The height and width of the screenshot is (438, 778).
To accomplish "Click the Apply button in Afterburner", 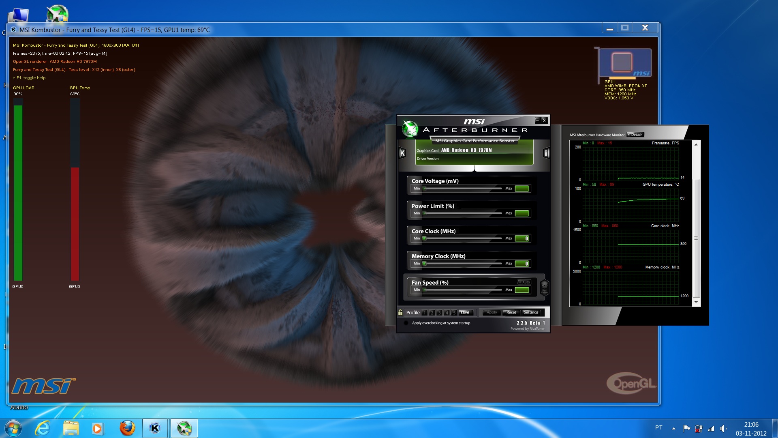I will 491,313.
